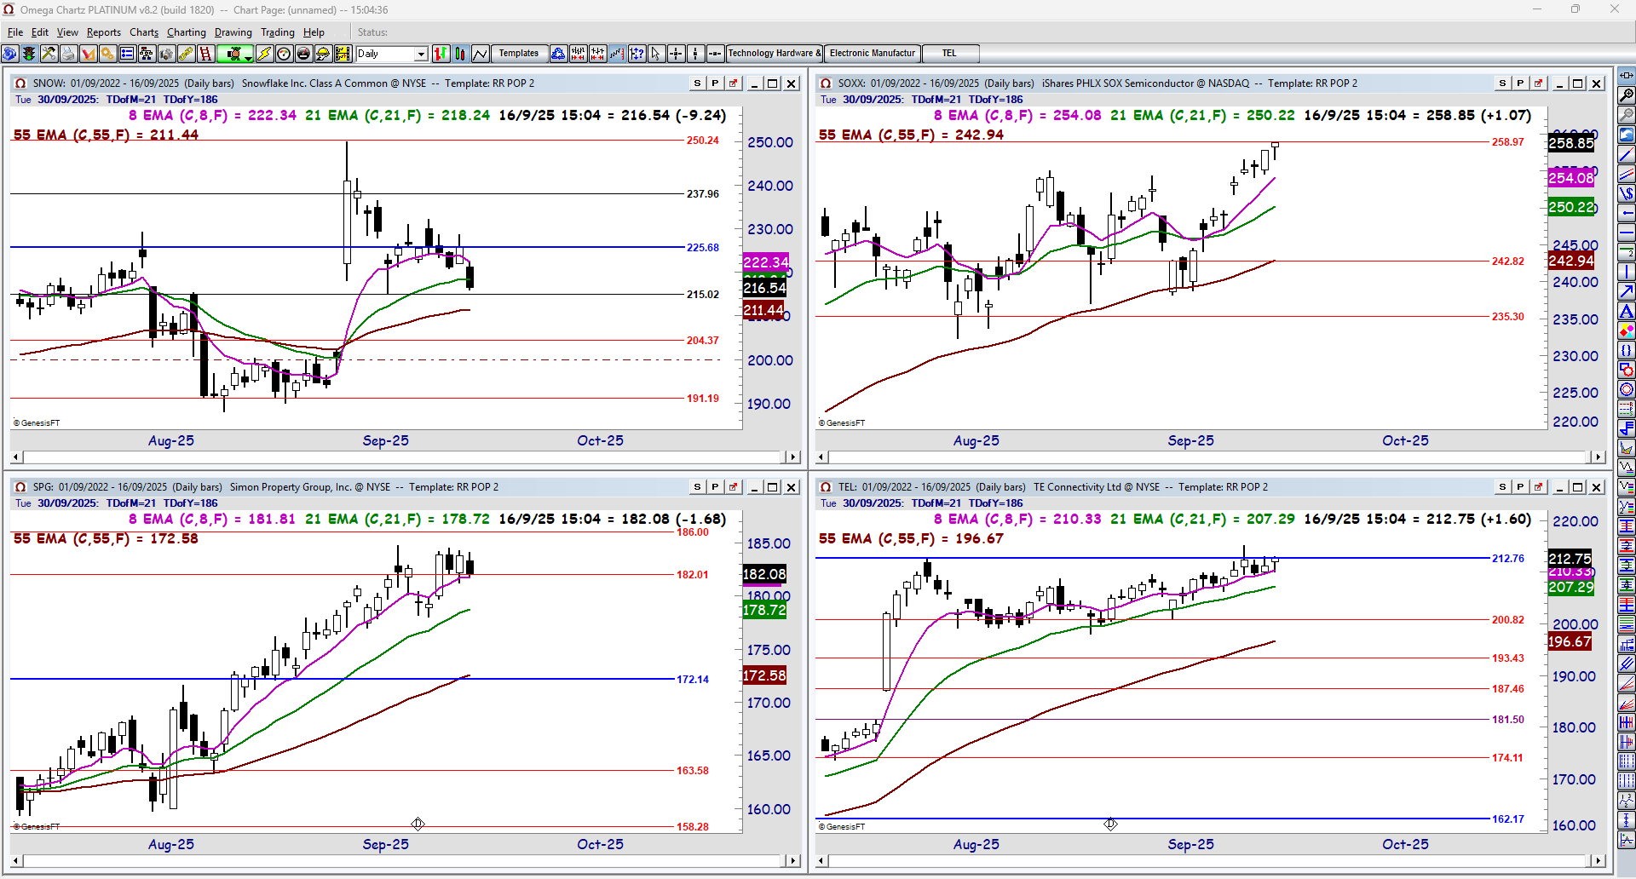Toggle the S button on TEL chart
1636x879 pixels.
click(1502, 487)
